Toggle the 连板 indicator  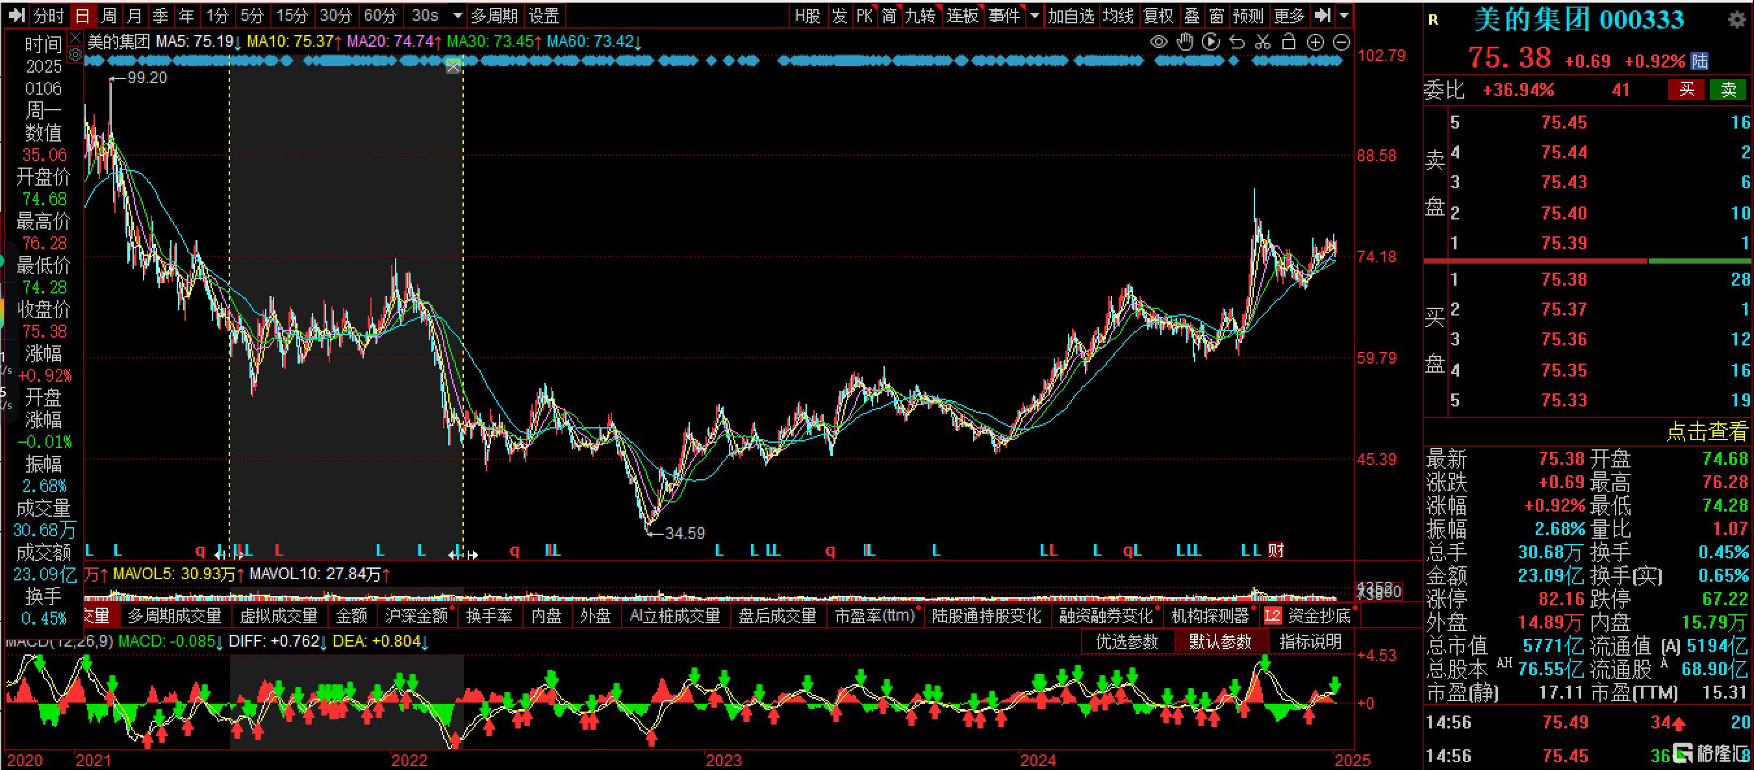click(963, 15)
